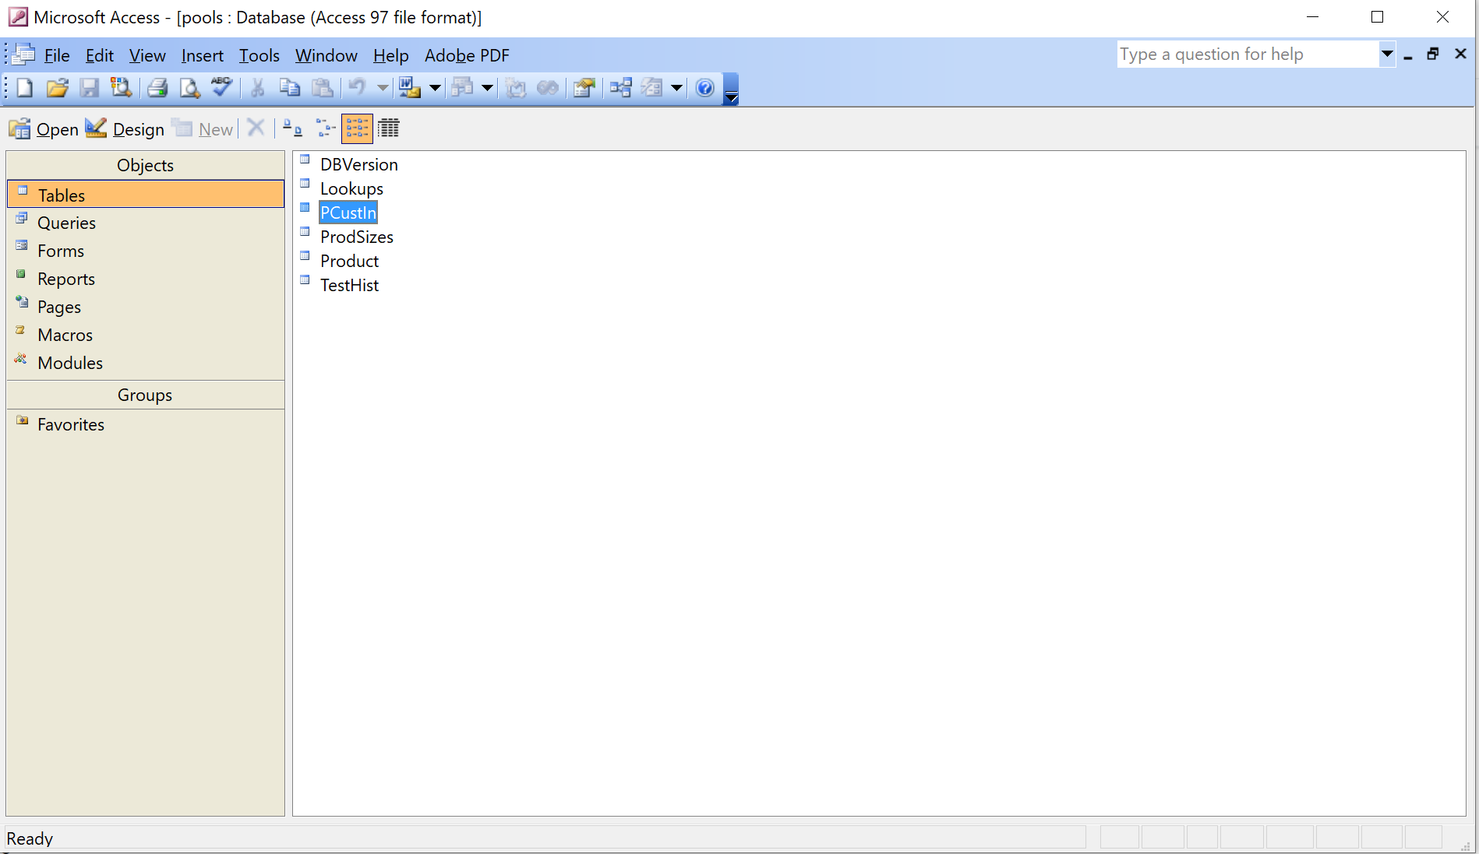Open the Undo dropdown arrow
Viewport: 1479px width, 854px height.
pyautogui.click(x=383, y=88)
